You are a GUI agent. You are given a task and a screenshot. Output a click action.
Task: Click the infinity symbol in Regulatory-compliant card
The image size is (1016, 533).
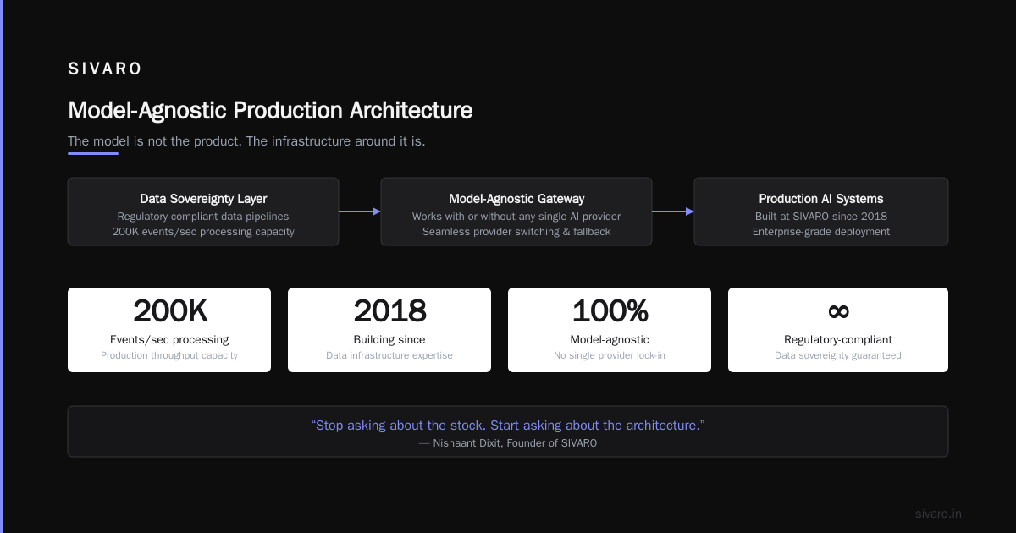(x=838, y=311)
